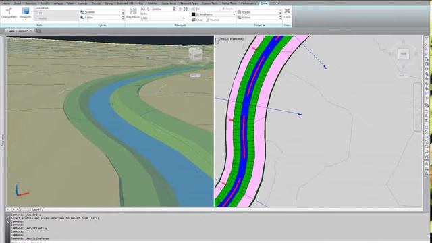Click the eye height icon
432x243 pixels.
pos(82,18)
